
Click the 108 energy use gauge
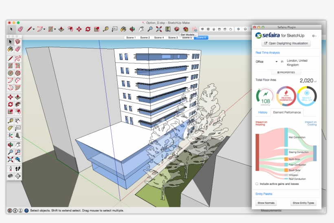[x=265, y=96]
